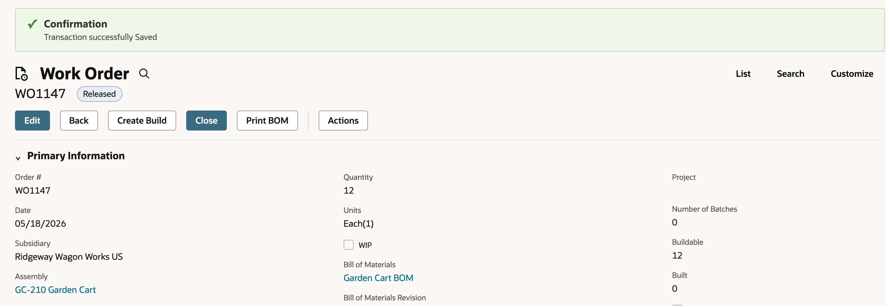Click the subsidiary Ridgeway Wagon Works US
Image resolution: width=886 pixels, height=306 pixels.
(69, 257)
